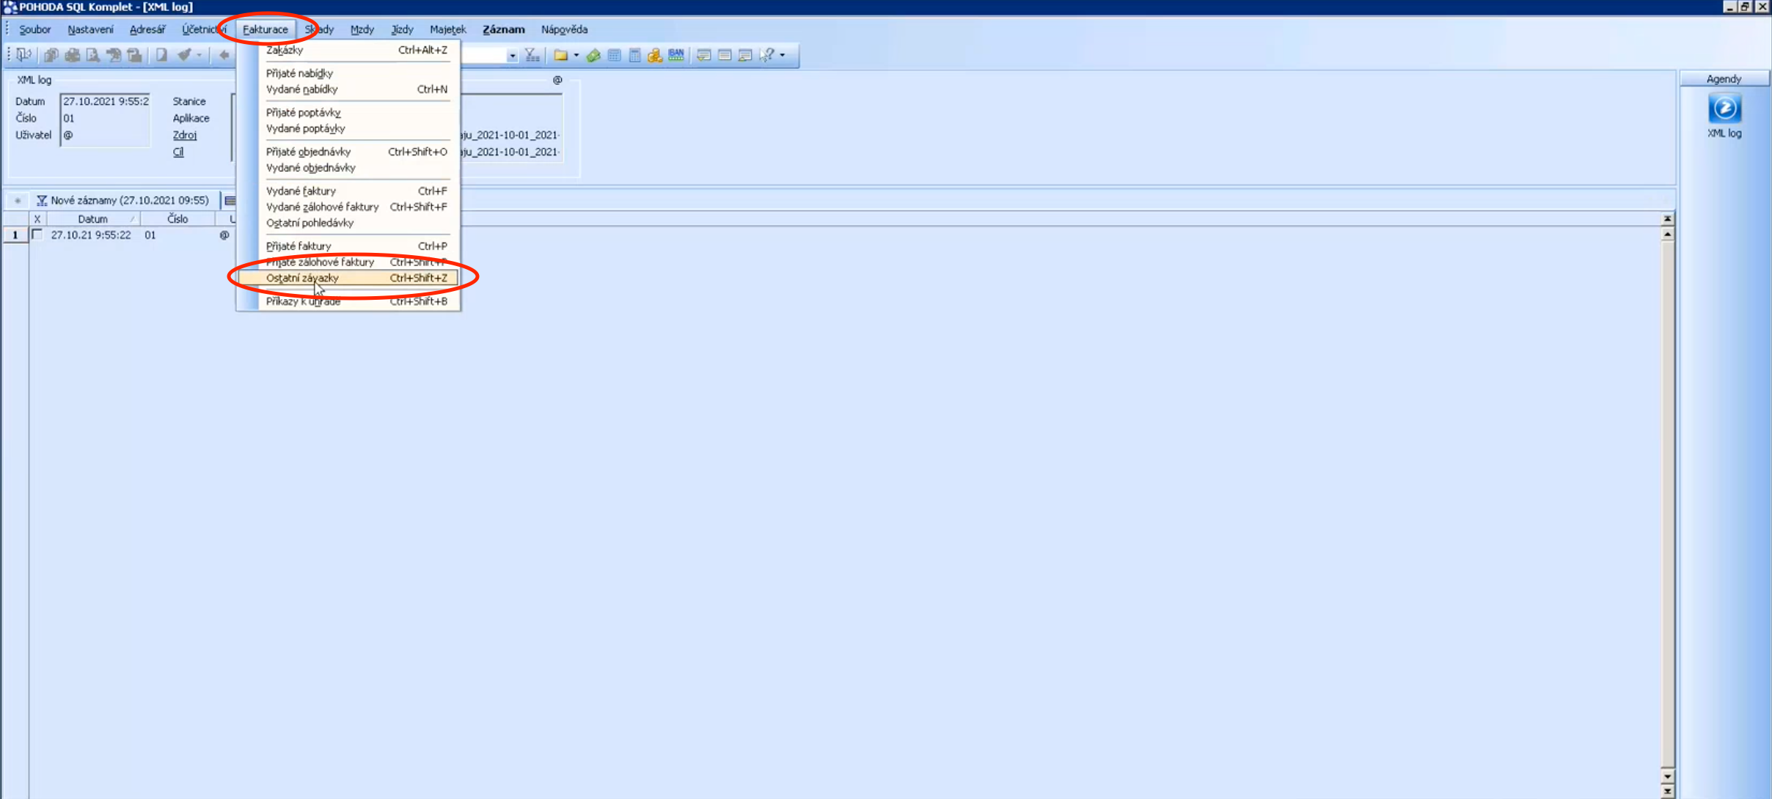Click the new blank record icon
Screen dimensions: 1772x799
tap(161, 55)
